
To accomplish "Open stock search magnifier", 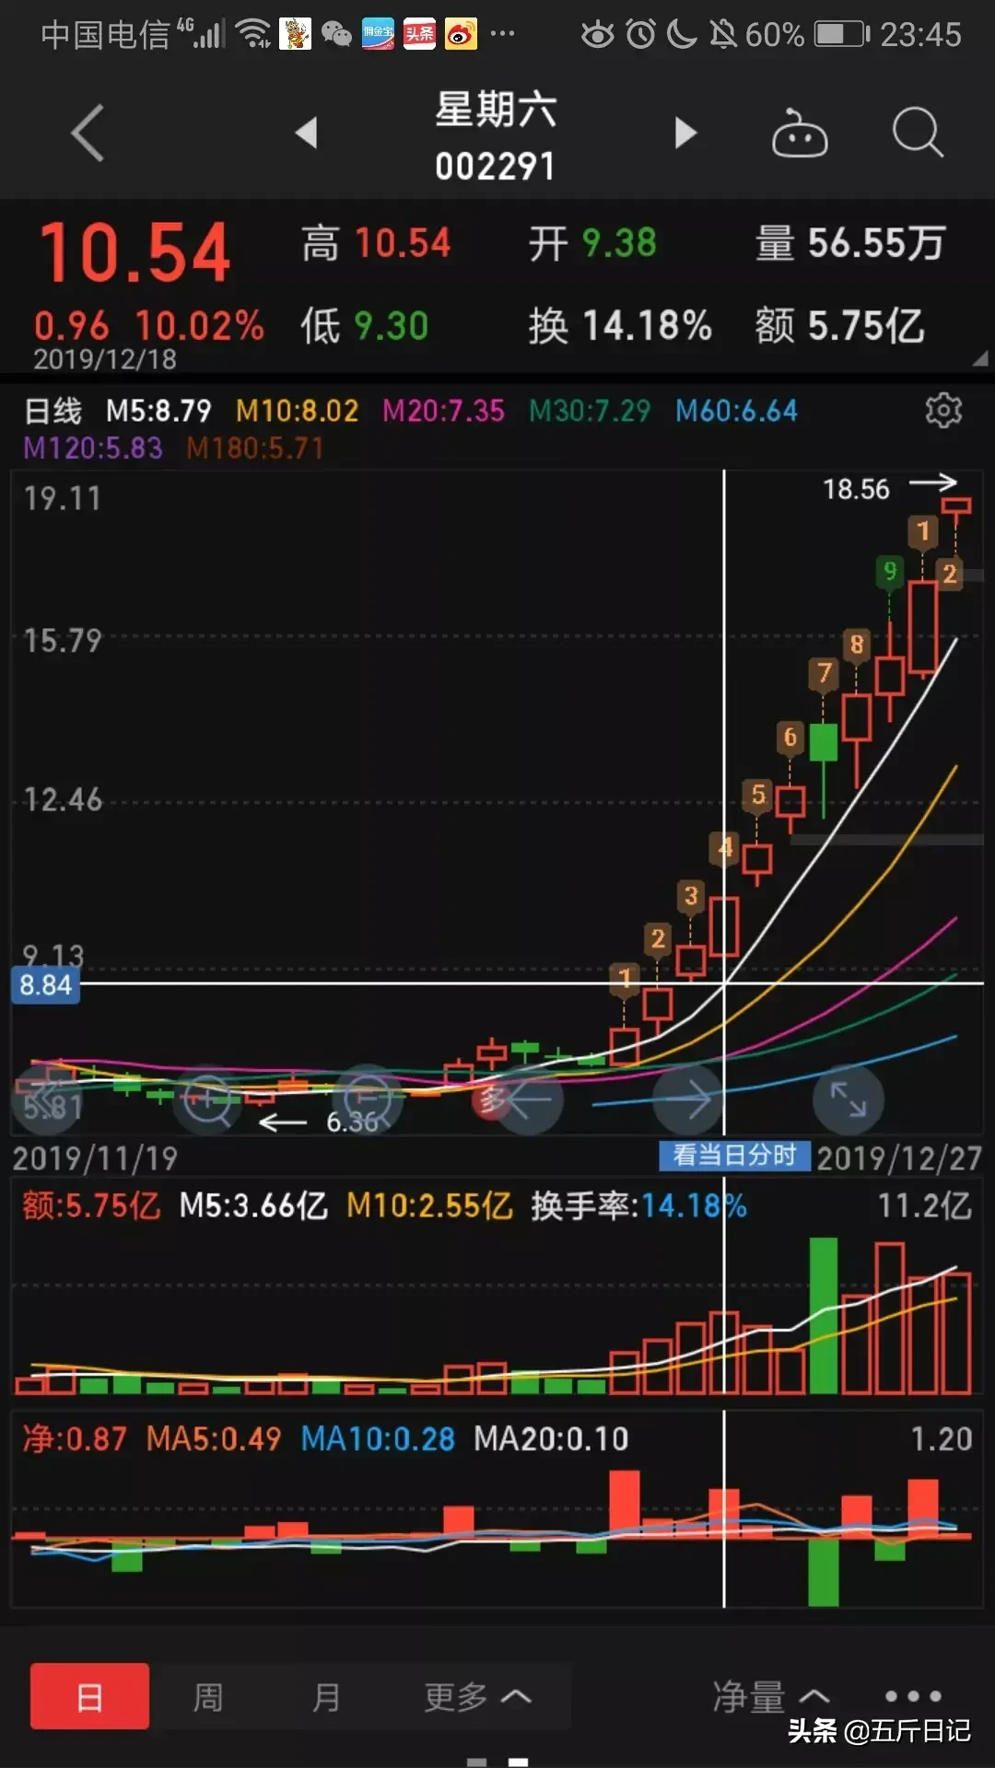I will tap(918, 133).
